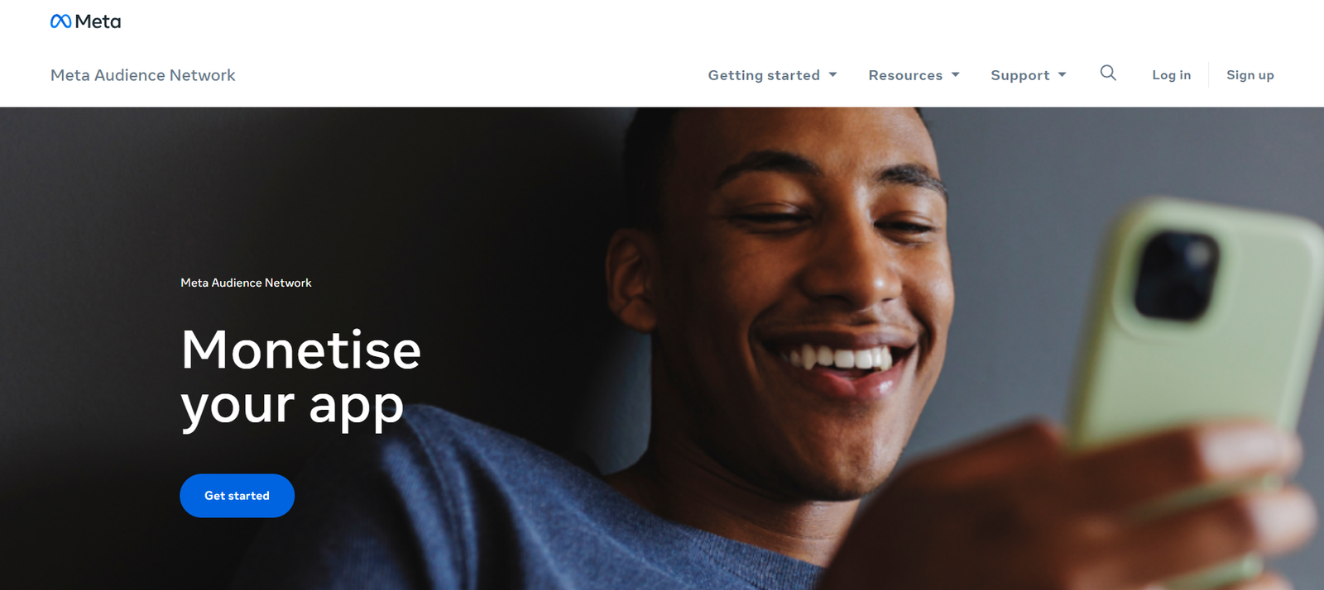
Task: Open the Meta Audience Network home title
Action: [x=143, y=75]
